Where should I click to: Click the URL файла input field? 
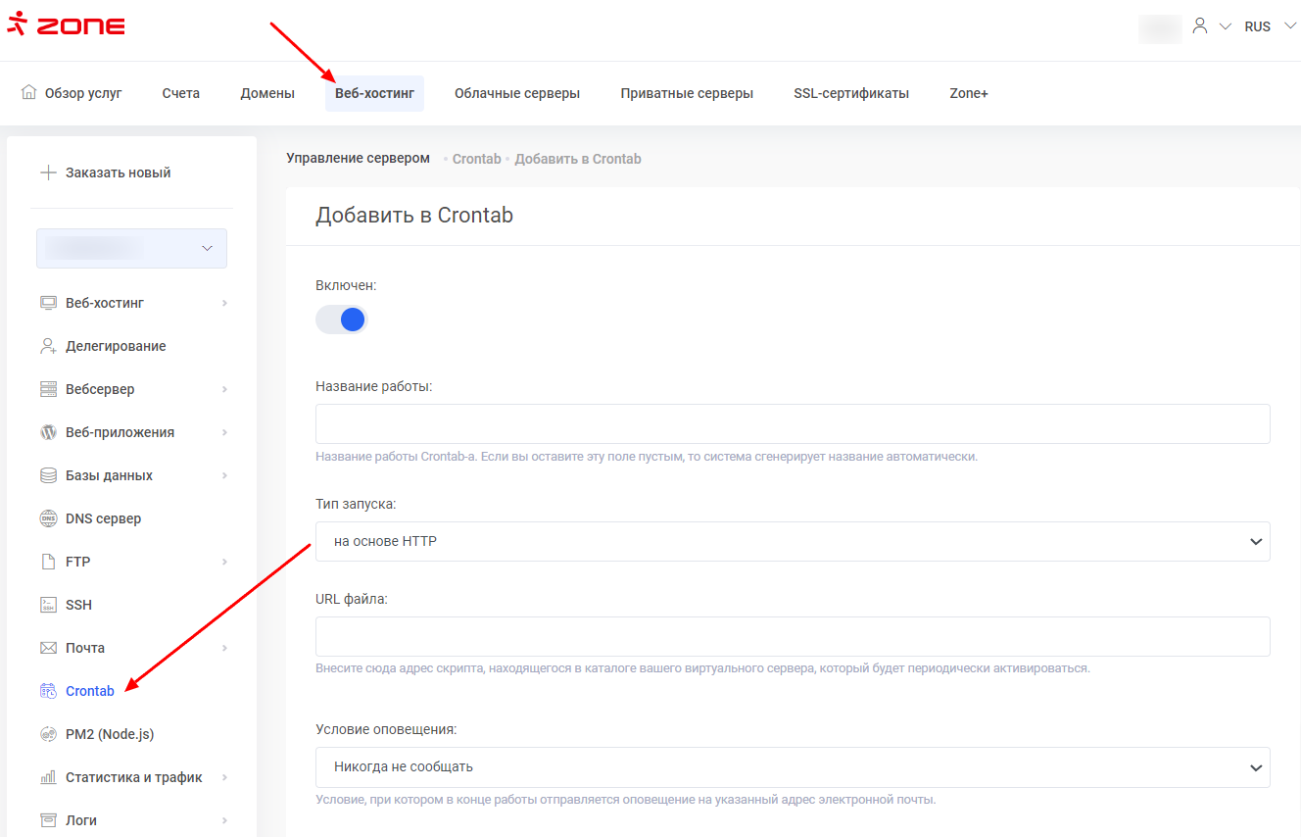[x=792, y=636]
